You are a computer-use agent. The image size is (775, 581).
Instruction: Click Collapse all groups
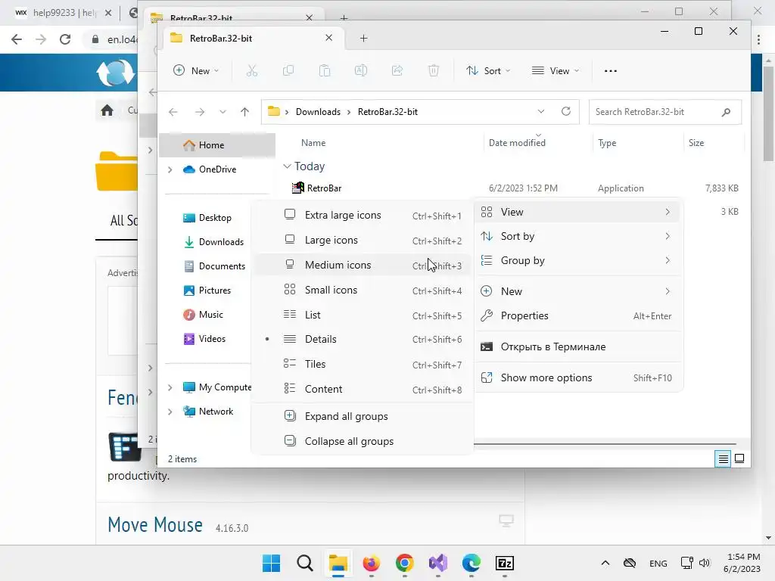(364, 441)
